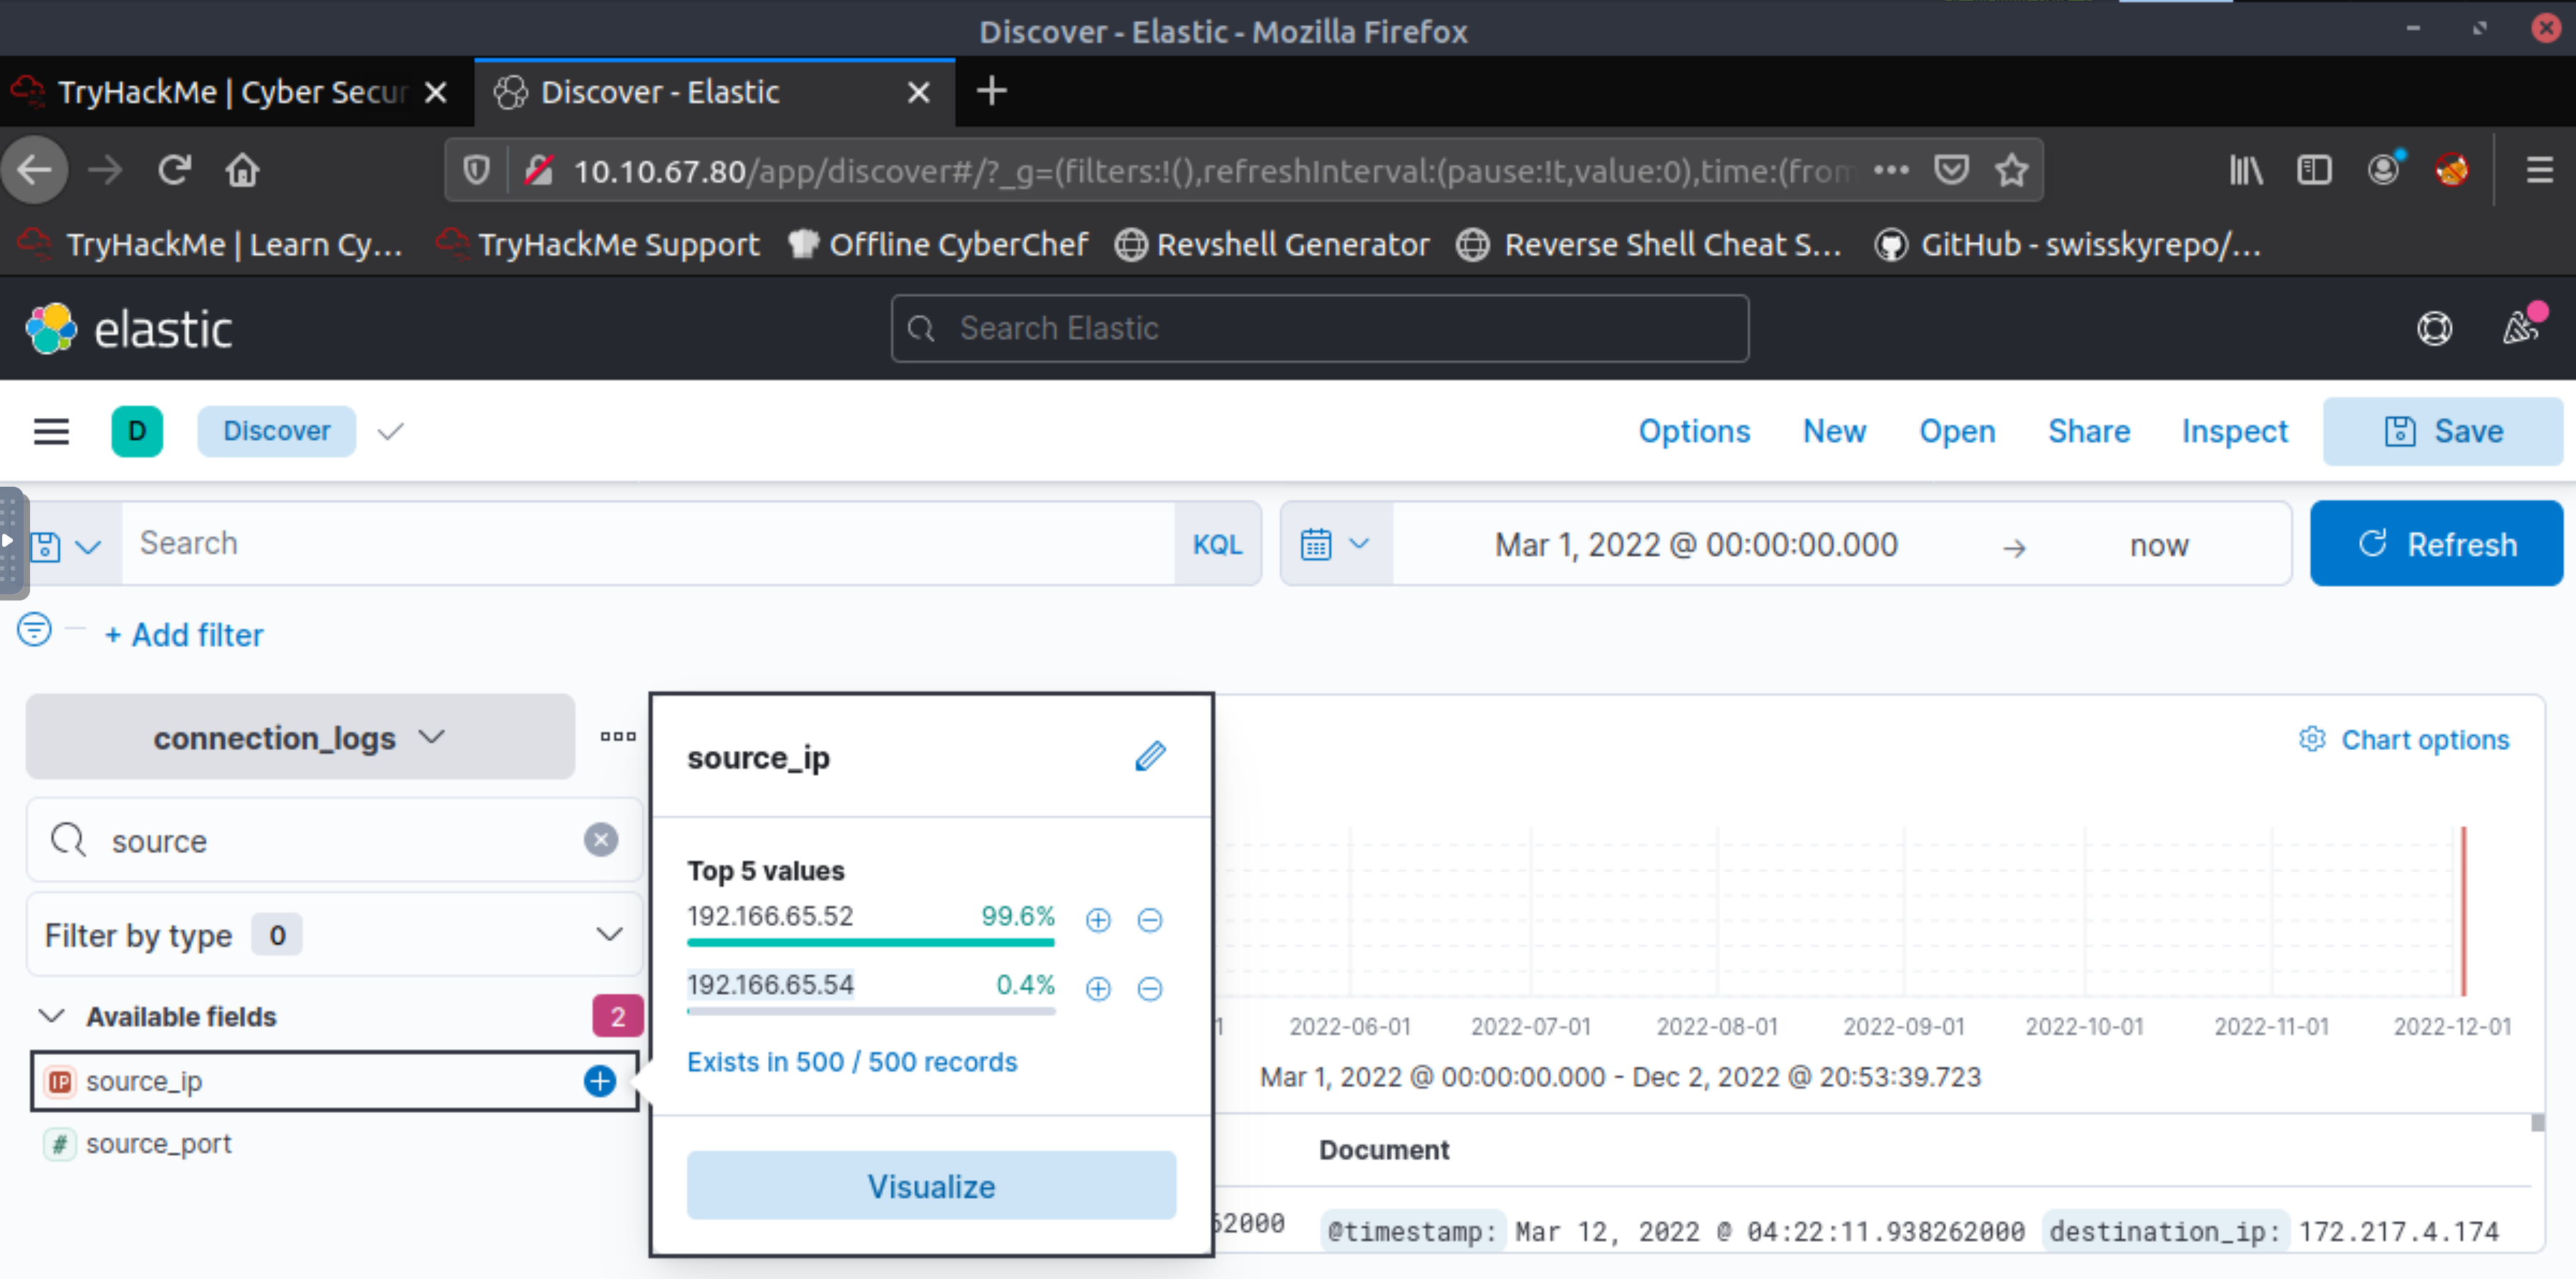The image size is (2576, 1279).
Task: Click the Visualize button
Action: coord(931,1186)
